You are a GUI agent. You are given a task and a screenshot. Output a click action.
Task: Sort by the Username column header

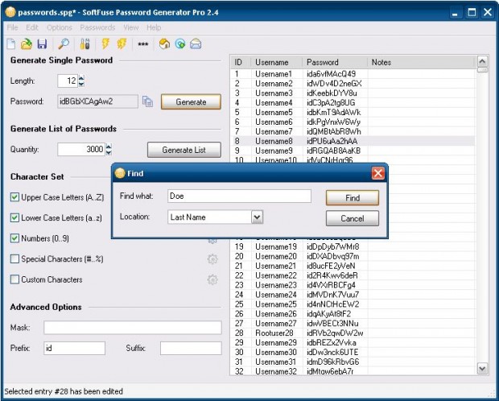click(277, 63)
